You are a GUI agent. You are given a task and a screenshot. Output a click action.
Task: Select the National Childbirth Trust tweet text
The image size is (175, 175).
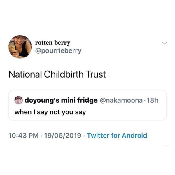pos(57,74)
